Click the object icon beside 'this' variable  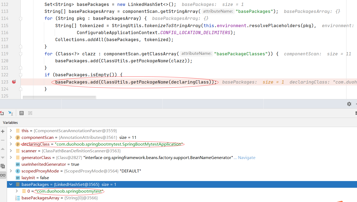[18, 131]
